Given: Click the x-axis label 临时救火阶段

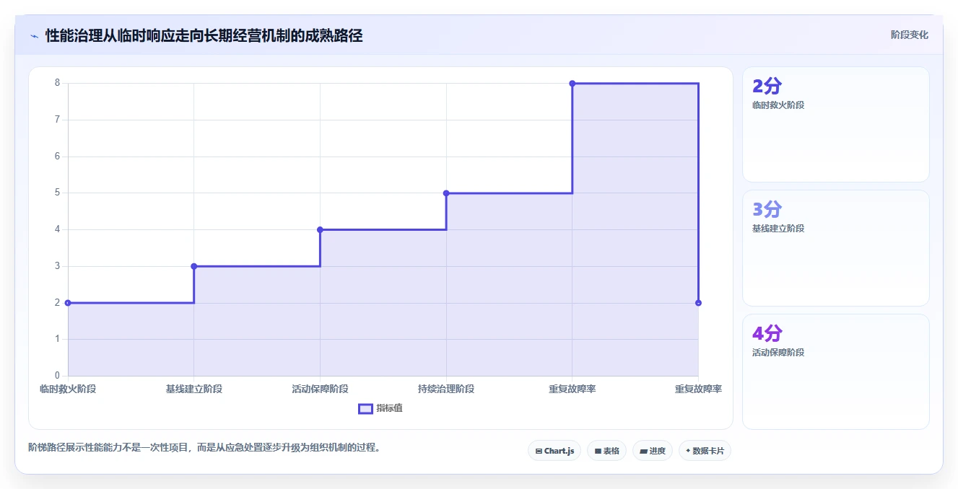Looking at the screenshot, I should click(68, 389).
